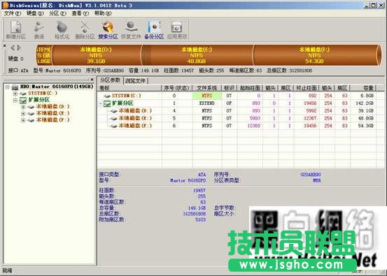
Task: Select the 本地磁盘(E:) segment in disk bar
Action: point(197,55)
